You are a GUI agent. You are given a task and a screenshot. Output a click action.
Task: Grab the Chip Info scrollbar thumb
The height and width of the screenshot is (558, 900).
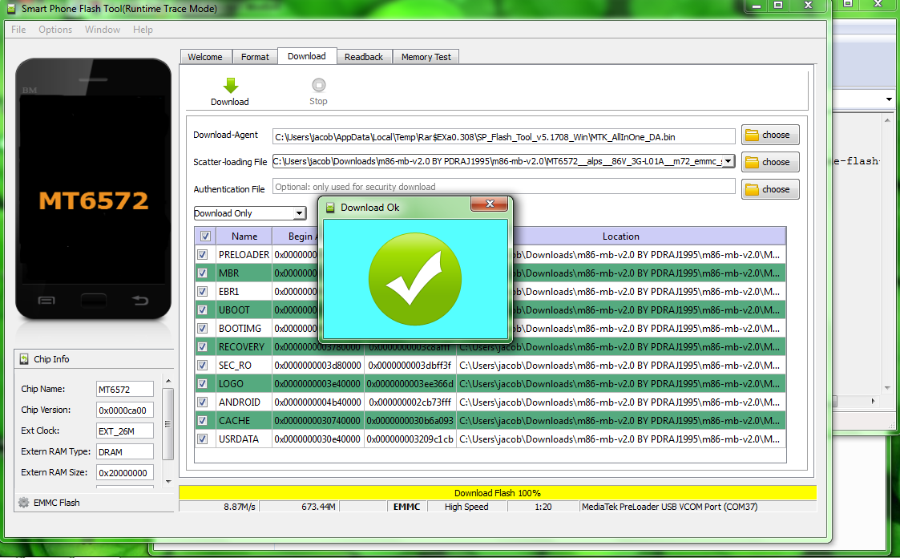[x=168, y=423]
